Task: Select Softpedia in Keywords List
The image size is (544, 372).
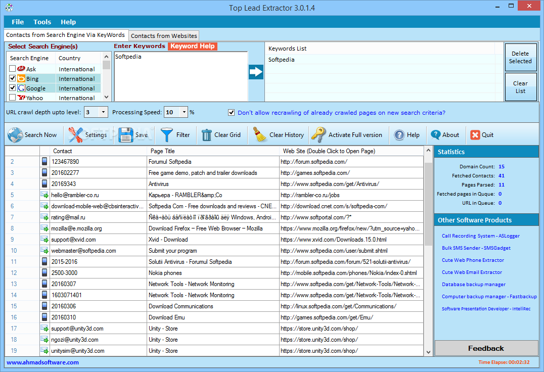Action: click(x=282, y=60)
